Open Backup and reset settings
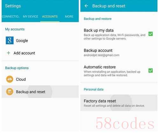The image size is (159, 133). (40, 92)
